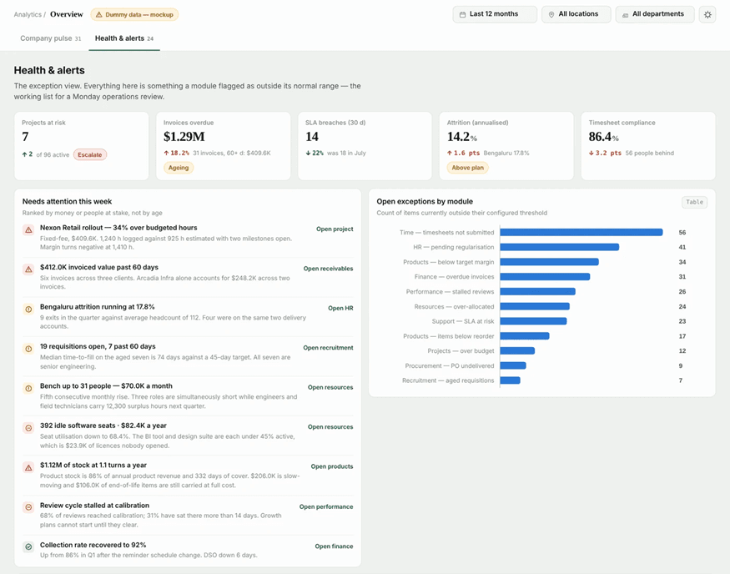Click HR — pending regularisation bar

coord(560,247)
